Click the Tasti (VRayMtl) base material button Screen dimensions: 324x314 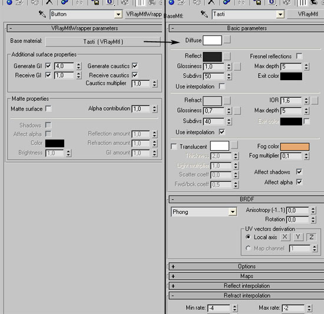pos(103,42)
